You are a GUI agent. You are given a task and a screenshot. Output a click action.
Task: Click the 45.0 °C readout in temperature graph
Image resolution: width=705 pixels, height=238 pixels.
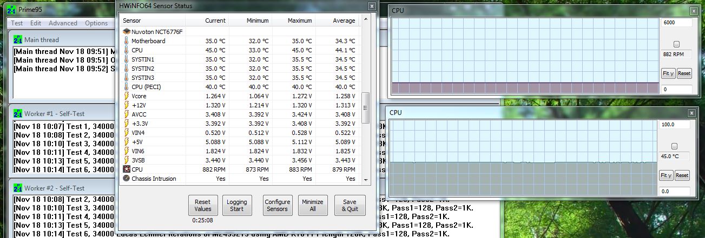coord(674,157)
